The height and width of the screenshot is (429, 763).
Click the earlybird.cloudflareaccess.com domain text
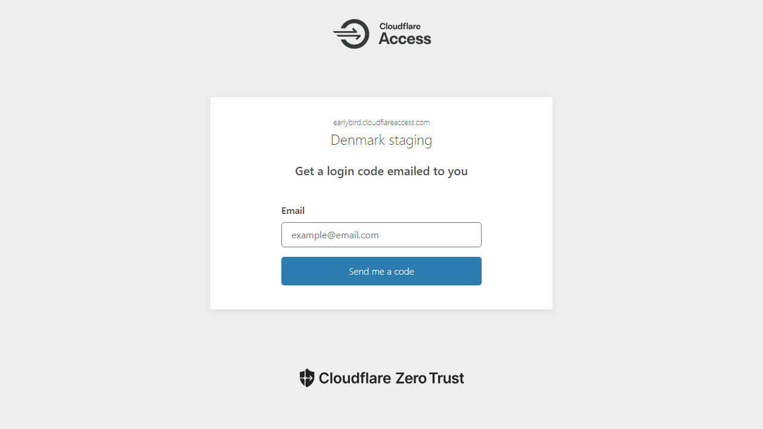point(381,122)
